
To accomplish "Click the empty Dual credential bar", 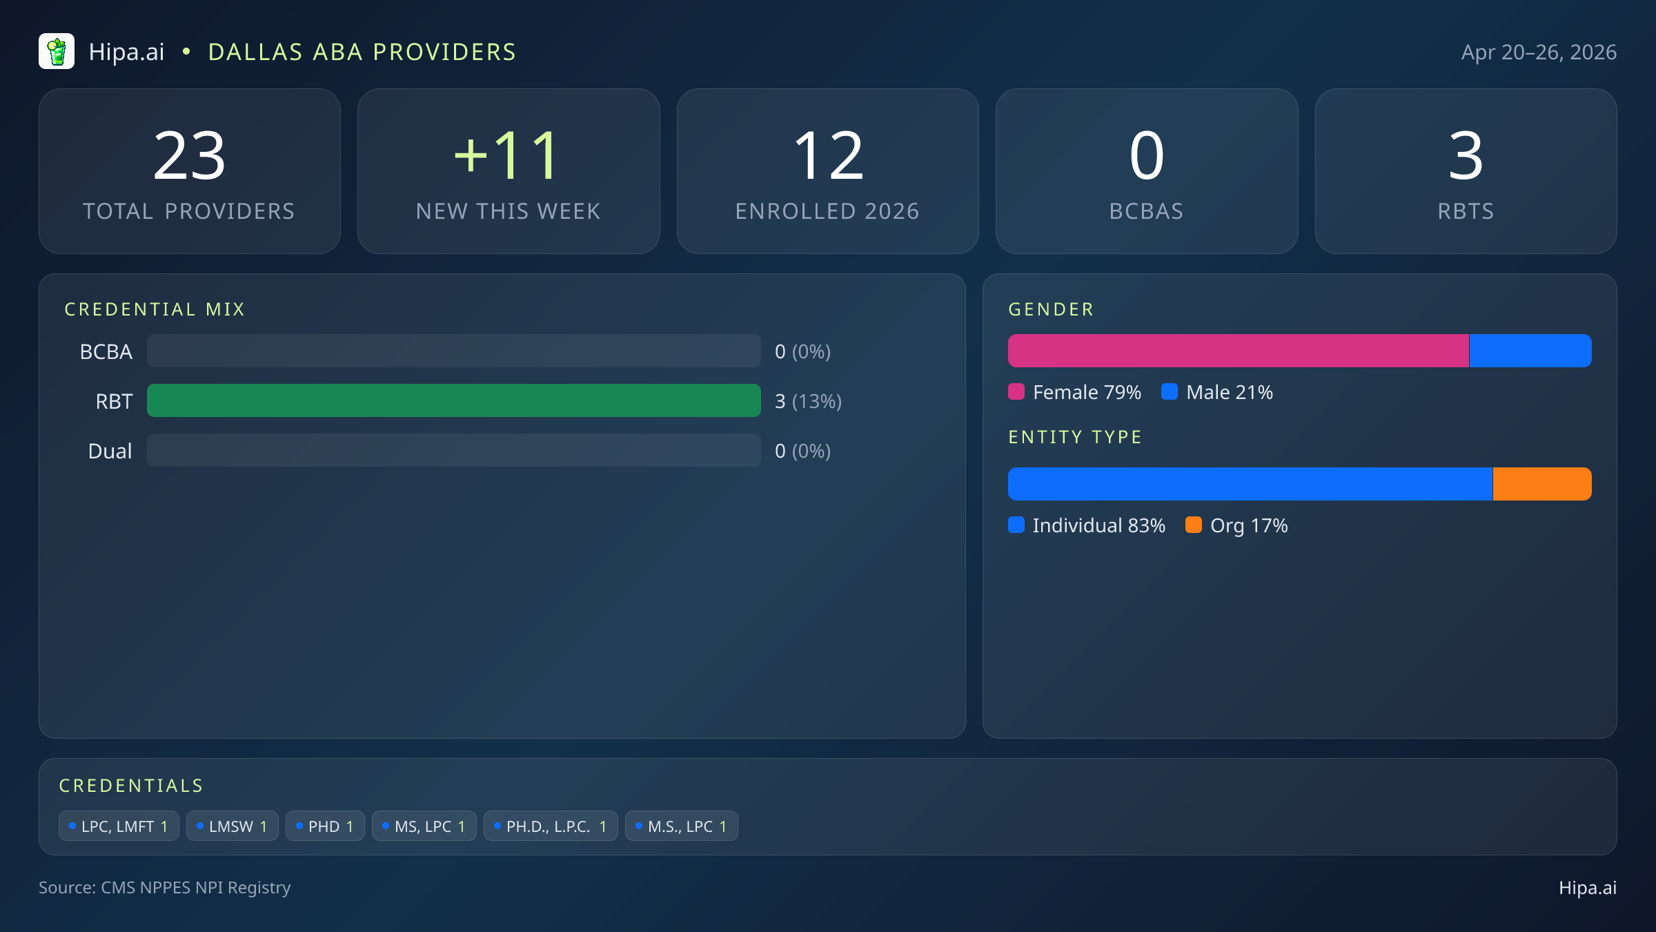I will (453, 451).
